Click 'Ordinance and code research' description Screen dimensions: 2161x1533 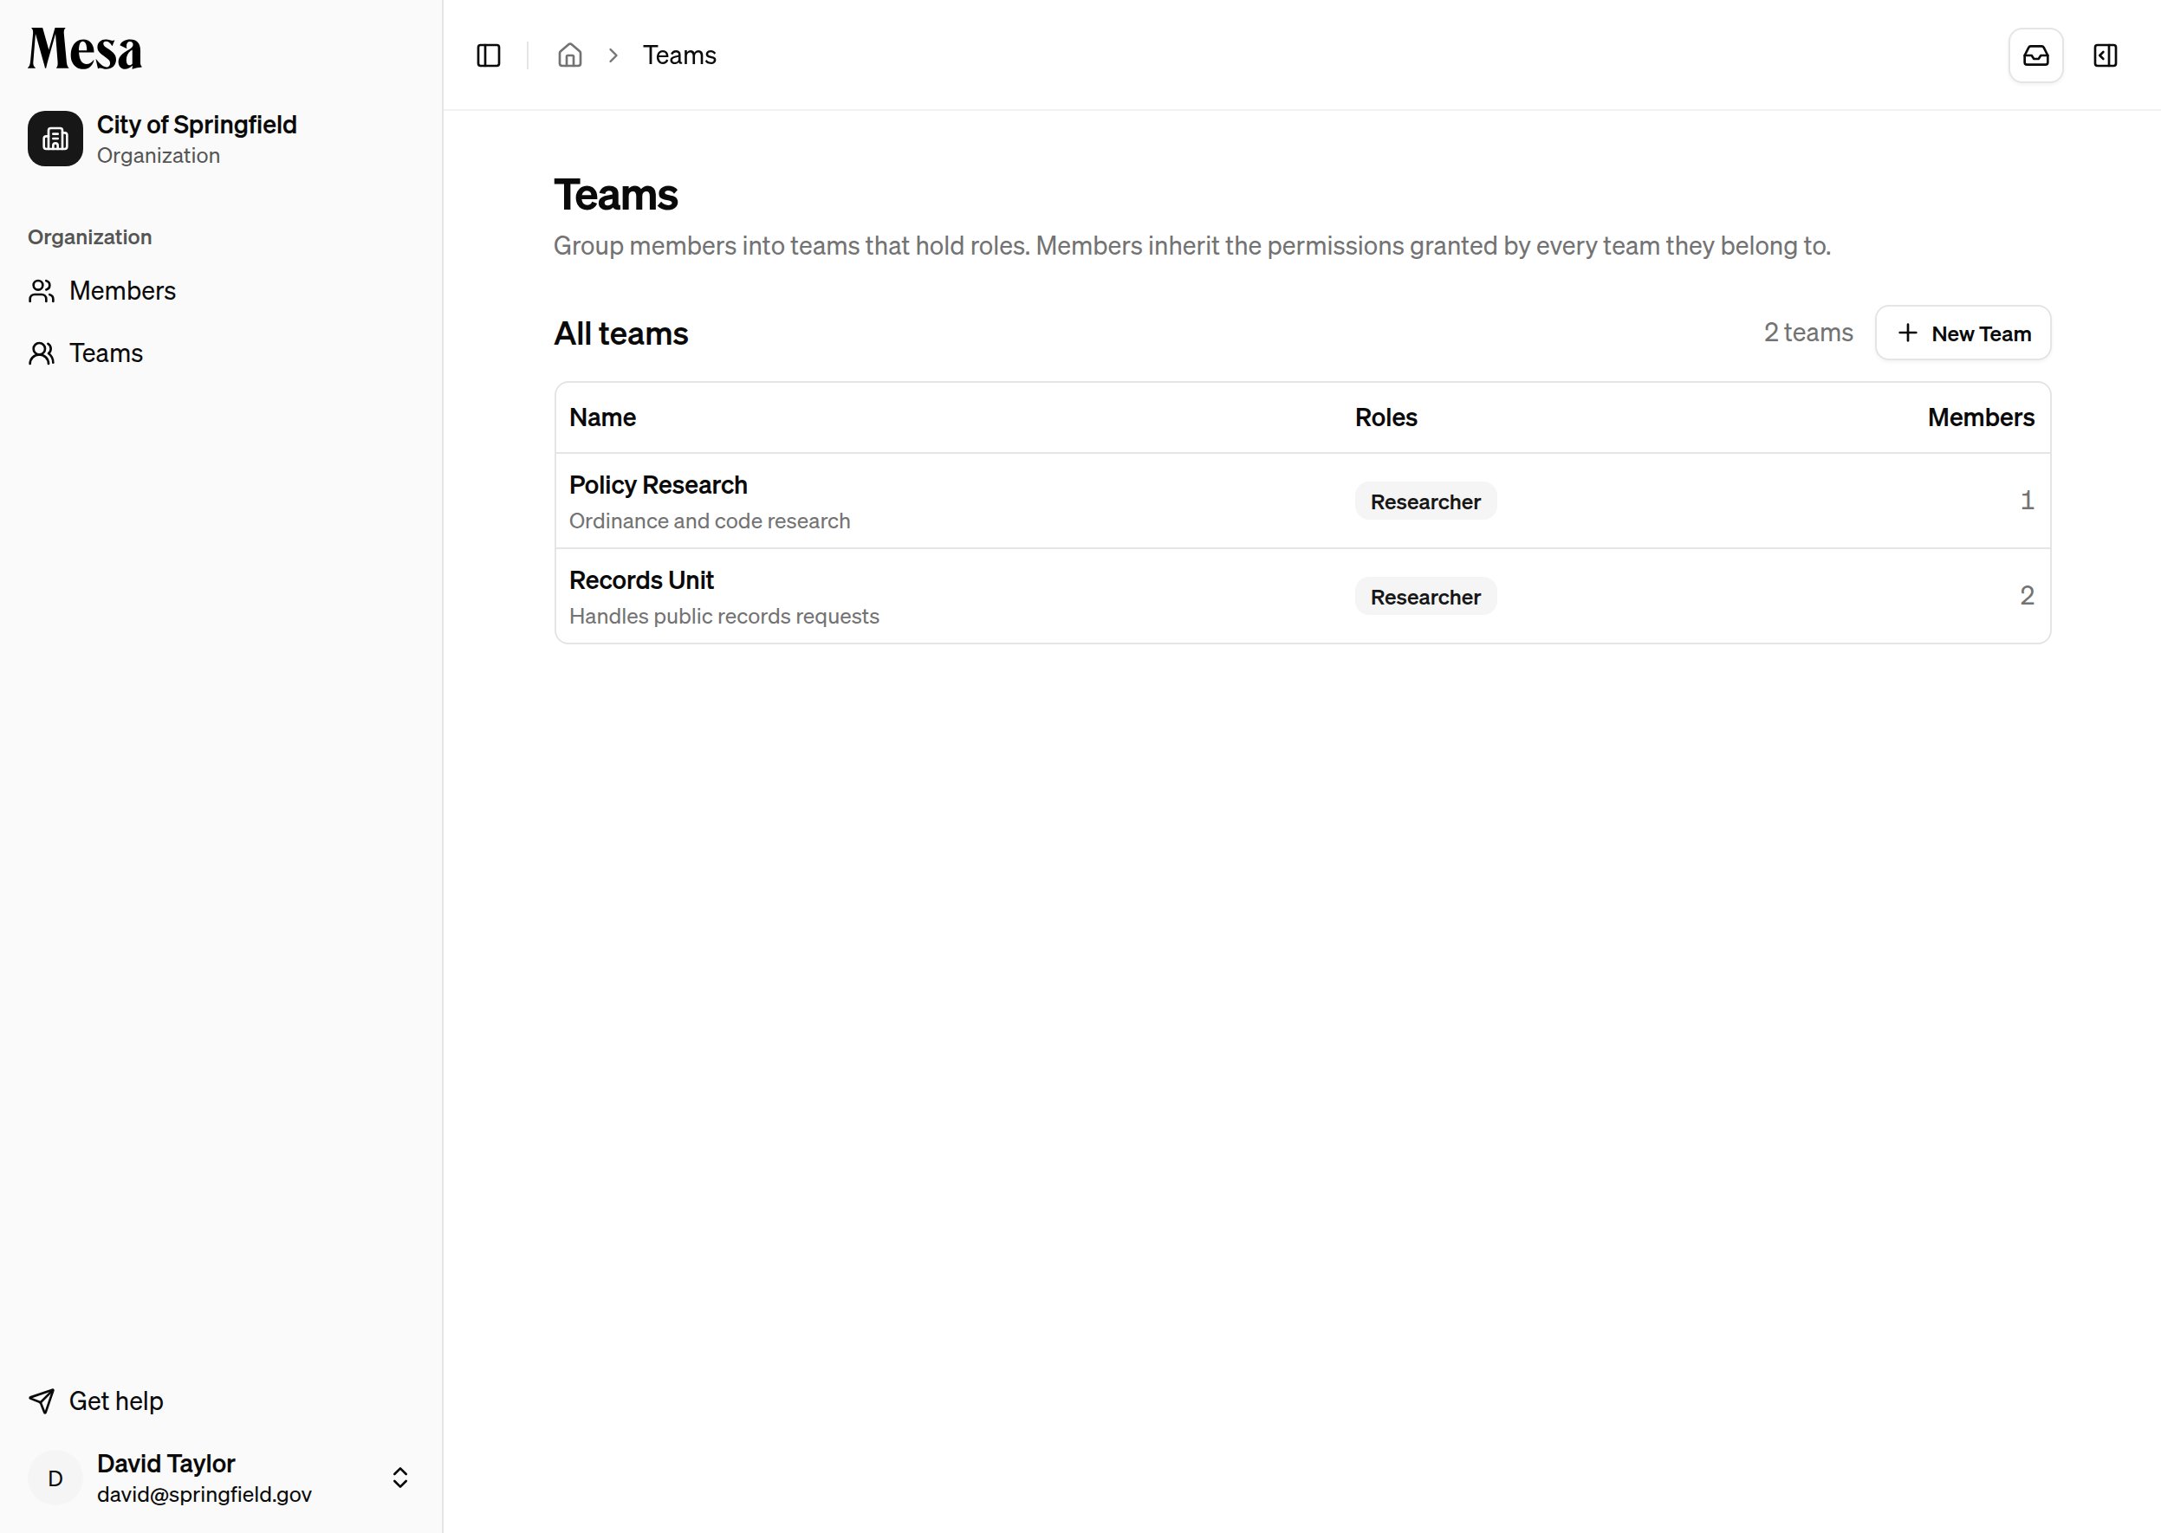point(710,521)
